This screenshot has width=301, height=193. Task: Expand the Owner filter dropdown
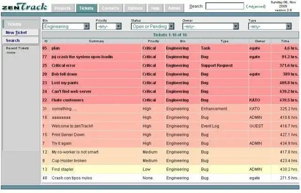[211, 26]
